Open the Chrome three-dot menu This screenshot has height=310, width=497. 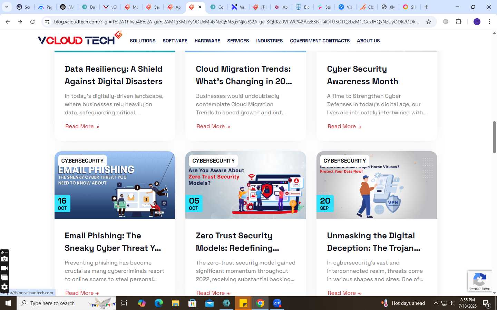pos(489,22)
